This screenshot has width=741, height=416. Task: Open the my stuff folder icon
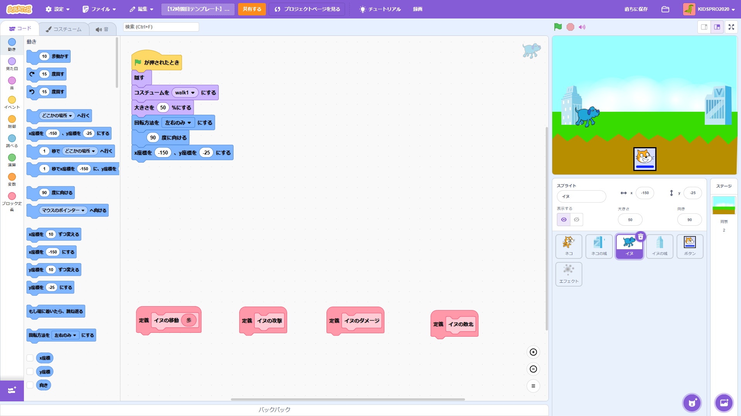point(665,9)
